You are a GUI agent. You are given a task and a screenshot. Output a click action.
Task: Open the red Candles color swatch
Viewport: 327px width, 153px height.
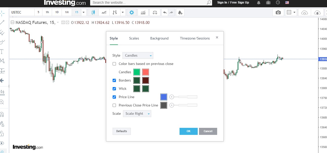[145, 72]
